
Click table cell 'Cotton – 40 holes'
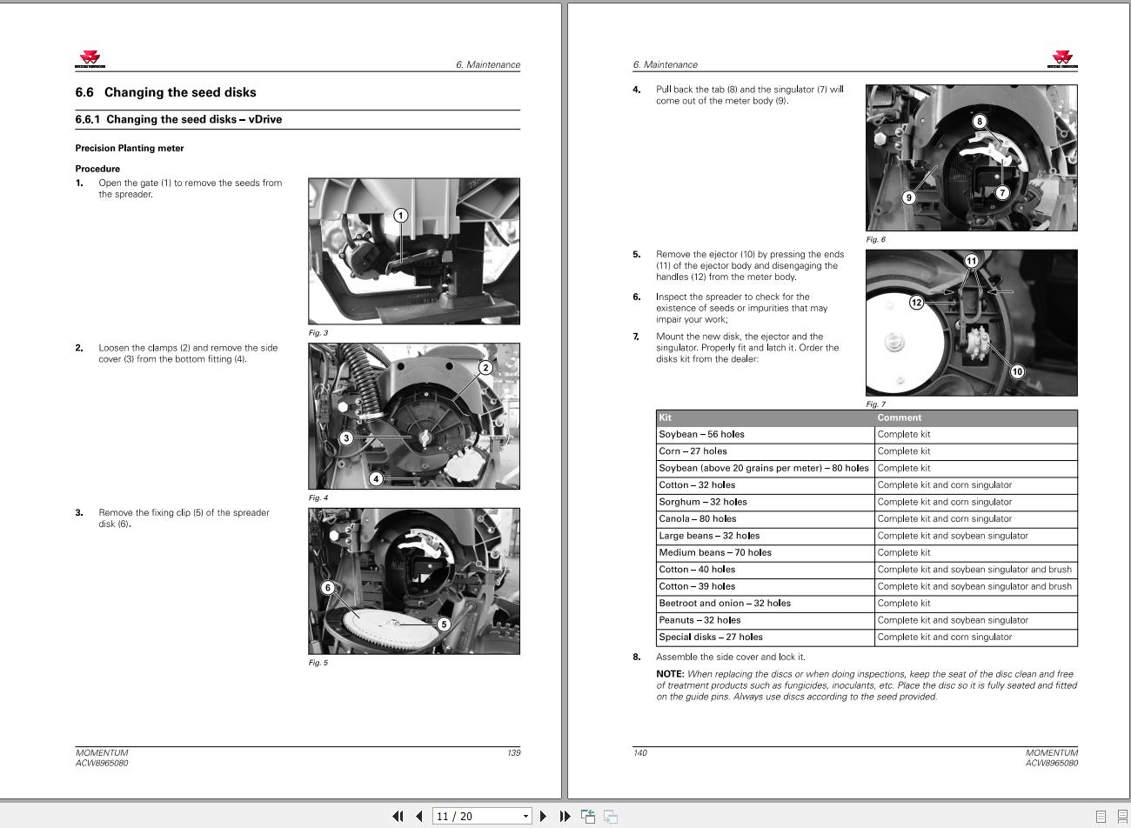(x=697, y=570)
